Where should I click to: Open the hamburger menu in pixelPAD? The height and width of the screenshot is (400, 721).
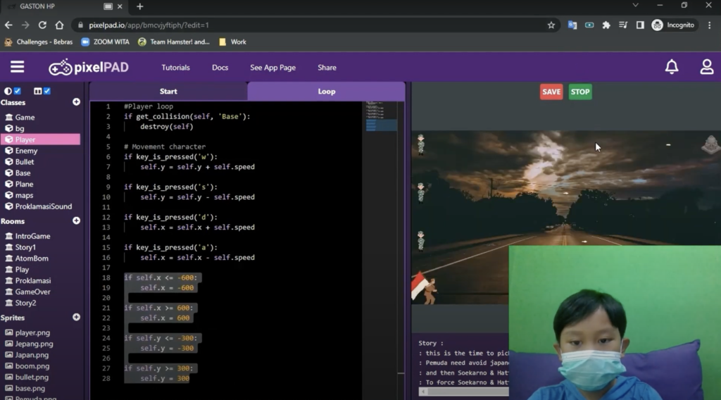(17, 67)
